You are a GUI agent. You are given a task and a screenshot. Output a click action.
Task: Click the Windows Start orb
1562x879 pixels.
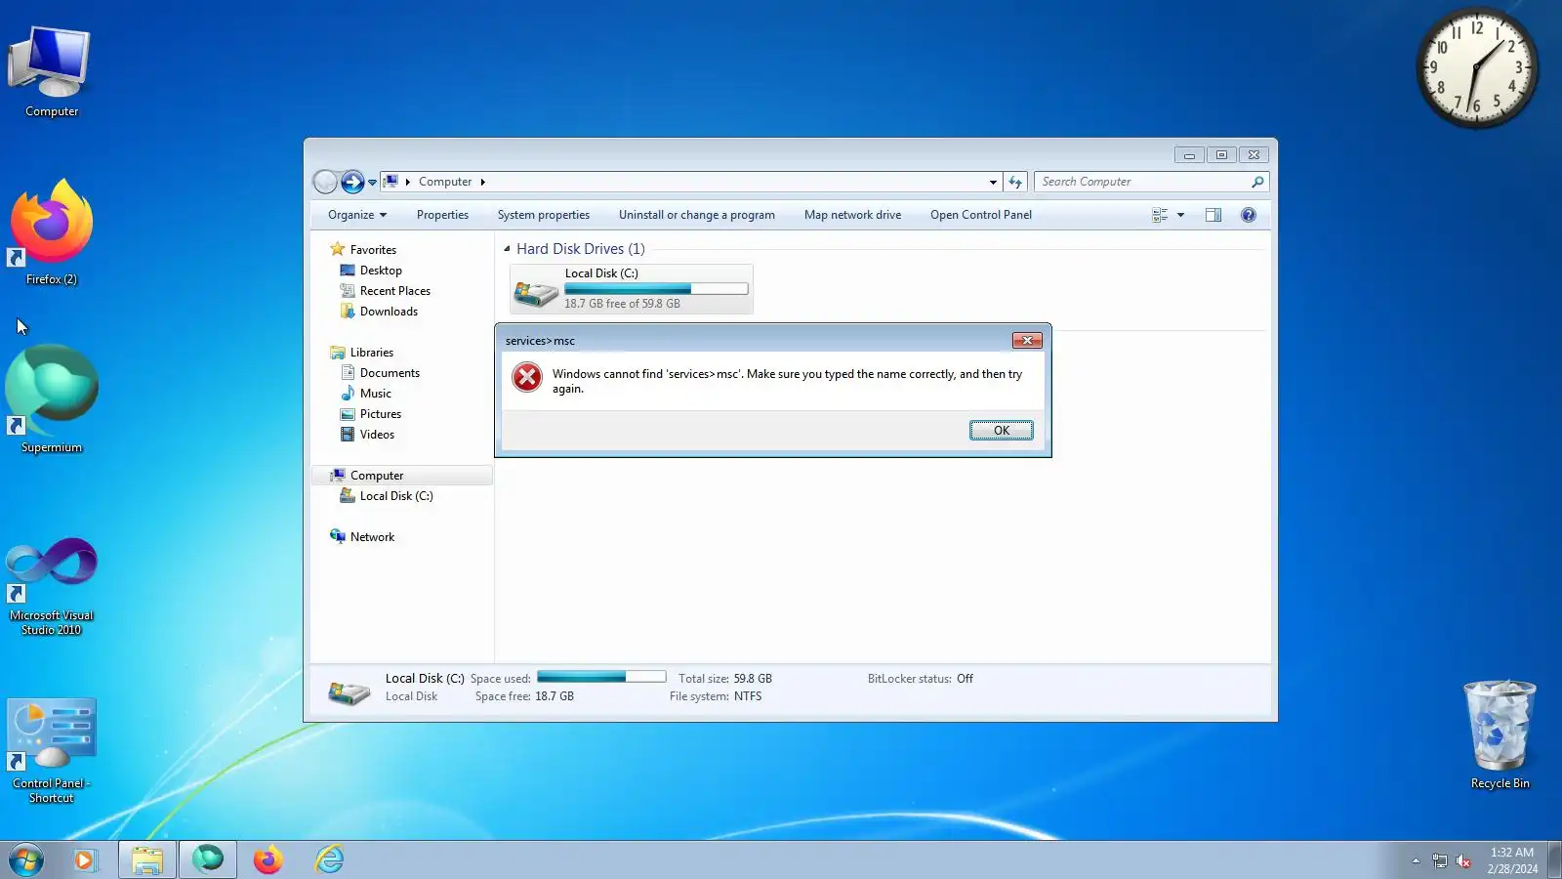click(26, 860)
